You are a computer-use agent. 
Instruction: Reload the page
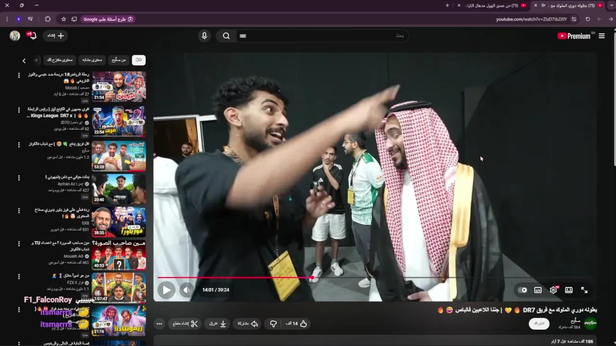click(588, 19)
